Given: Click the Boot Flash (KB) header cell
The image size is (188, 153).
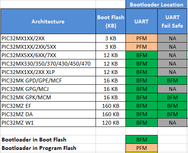Looking at the screenshot, I should (110, 21).
